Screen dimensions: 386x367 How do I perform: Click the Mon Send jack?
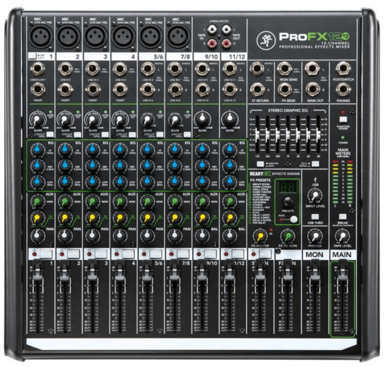click(x=285, y=69)
